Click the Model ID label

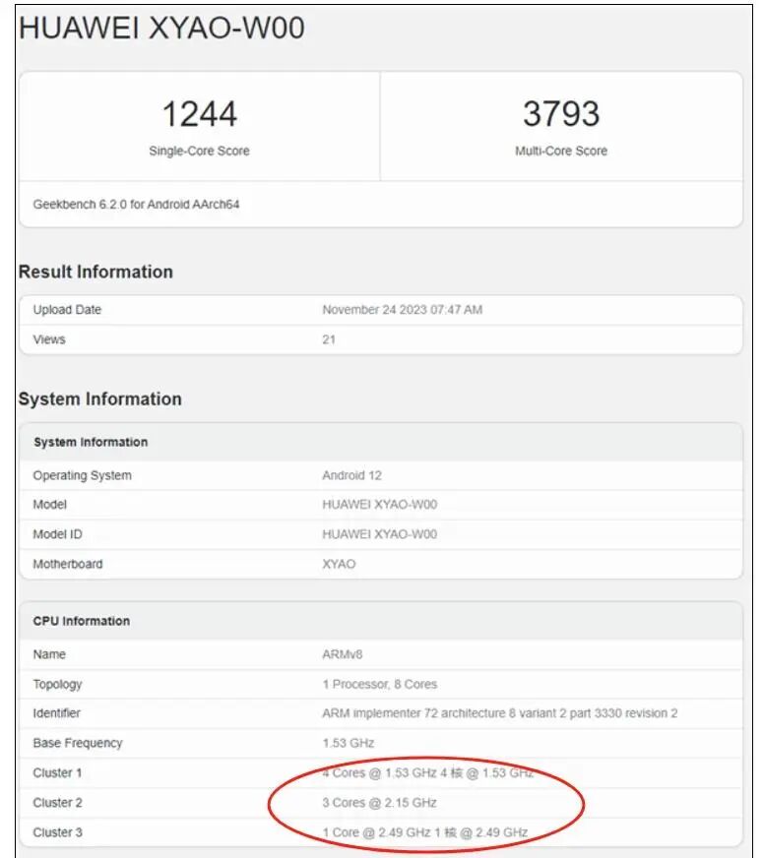(57, 534)
